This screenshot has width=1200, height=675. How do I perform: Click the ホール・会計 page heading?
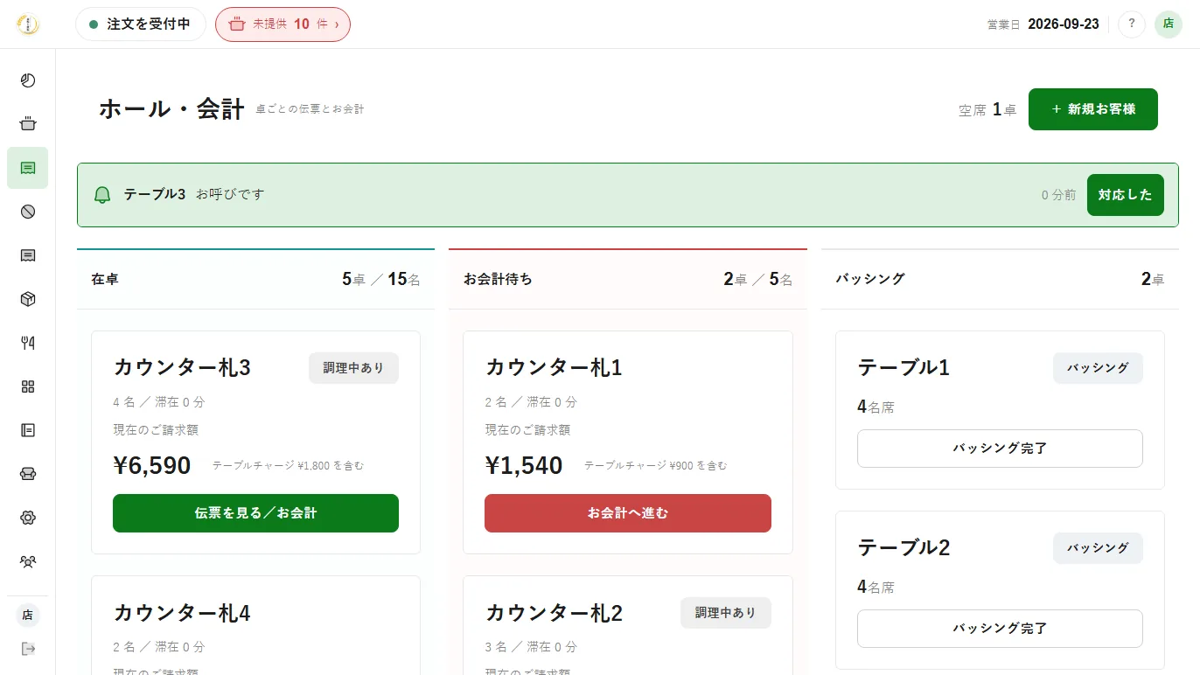(x=171, y=109)
